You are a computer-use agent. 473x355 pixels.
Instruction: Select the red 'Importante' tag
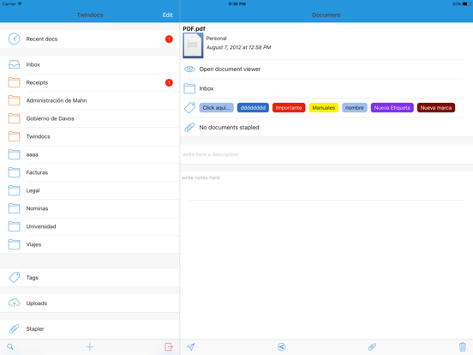pyautogui.click(x=289, y=108)
